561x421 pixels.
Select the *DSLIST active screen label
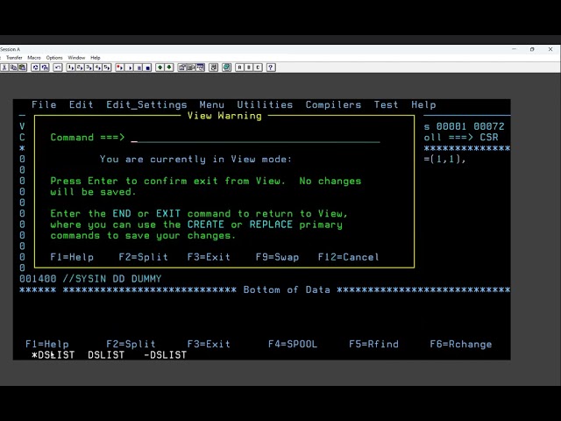pyautogui.click(x=53, y=355)
